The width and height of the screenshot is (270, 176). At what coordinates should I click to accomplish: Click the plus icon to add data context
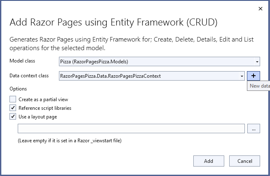coord(253,76)
